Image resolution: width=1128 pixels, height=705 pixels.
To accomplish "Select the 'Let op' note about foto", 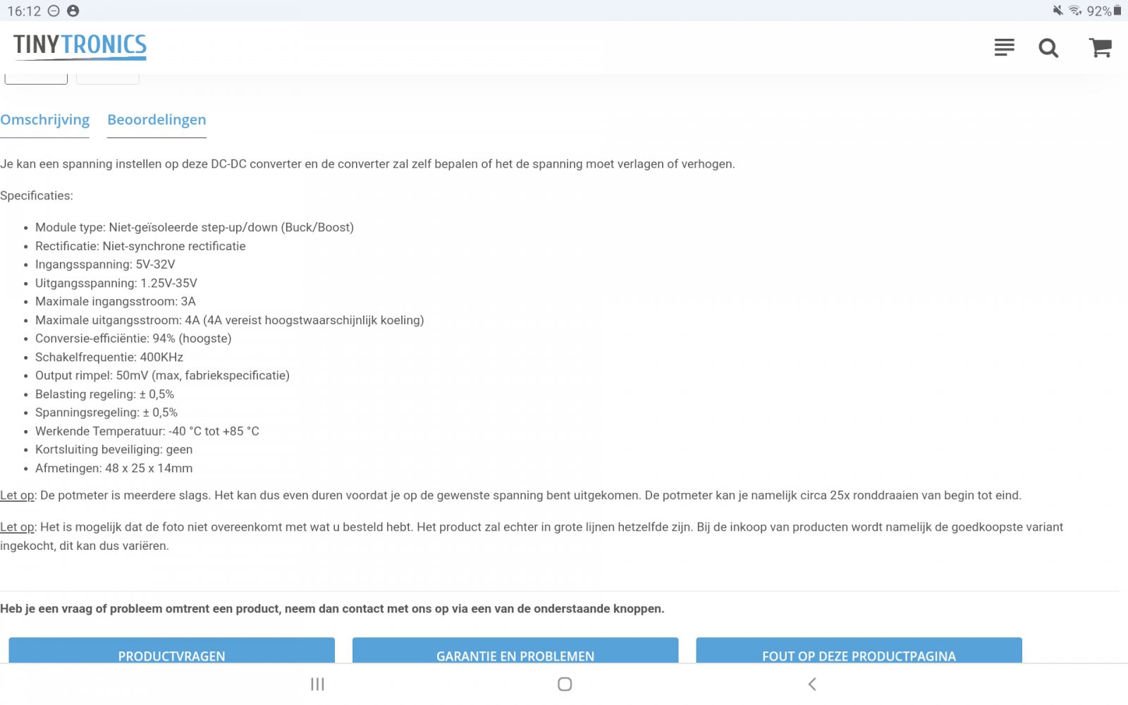I will (532, 536).
